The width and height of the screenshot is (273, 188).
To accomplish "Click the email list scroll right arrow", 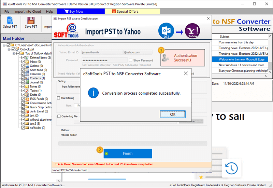I will tap(266, 76).
